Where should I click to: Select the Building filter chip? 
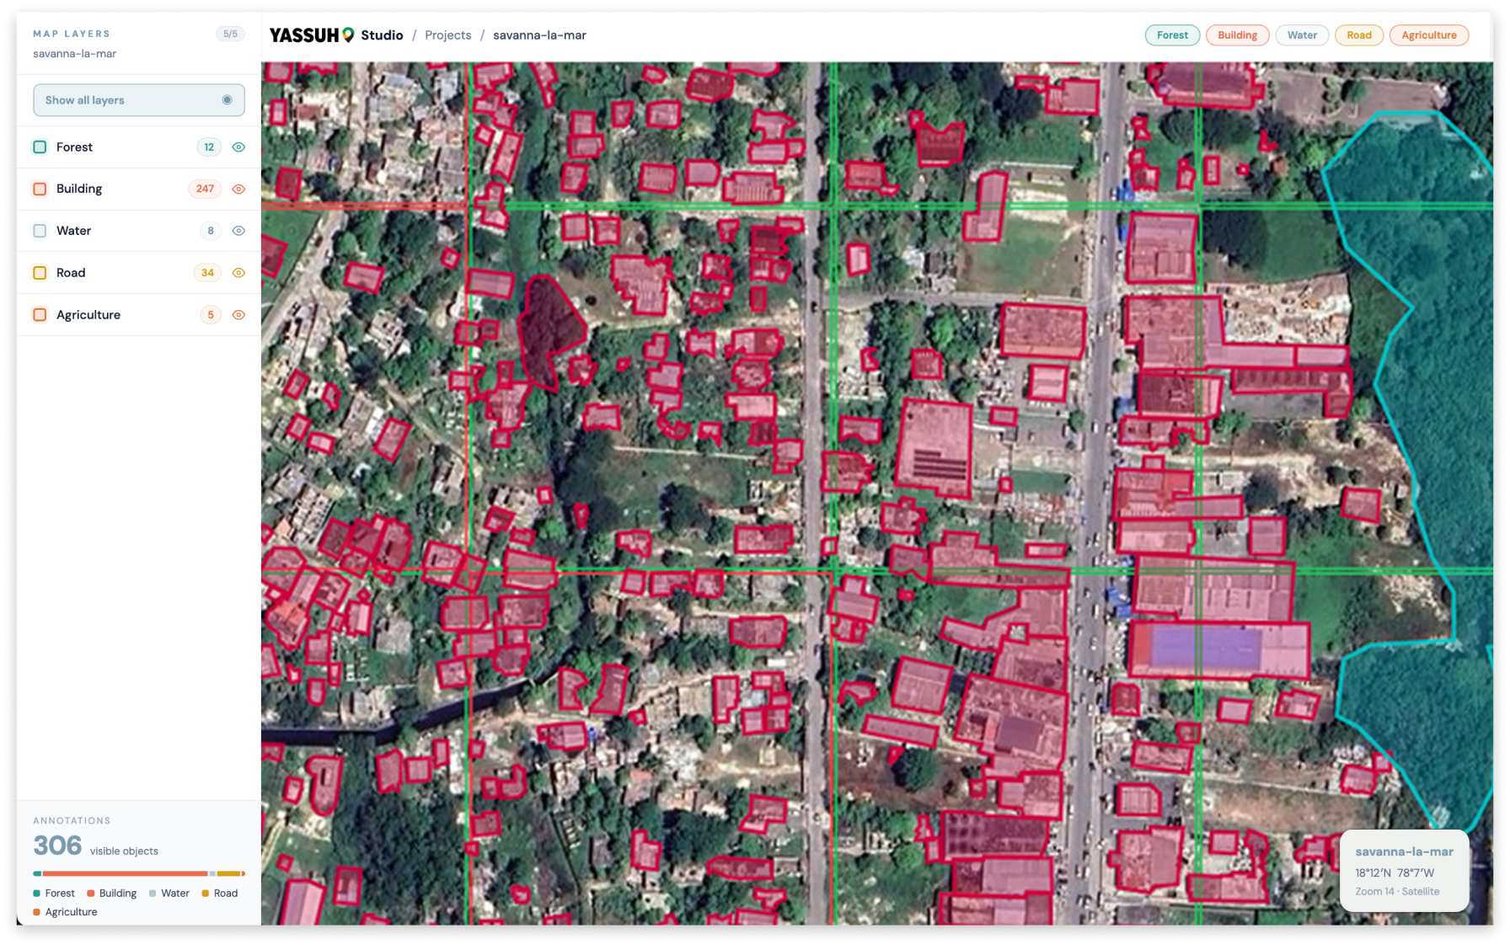click(x=1236, y=35)
